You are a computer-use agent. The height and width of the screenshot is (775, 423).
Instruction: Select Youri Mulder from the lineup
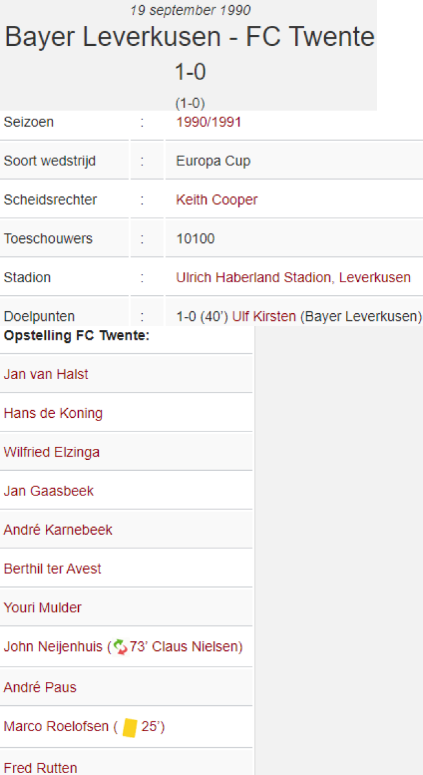(x=43, y=608)
